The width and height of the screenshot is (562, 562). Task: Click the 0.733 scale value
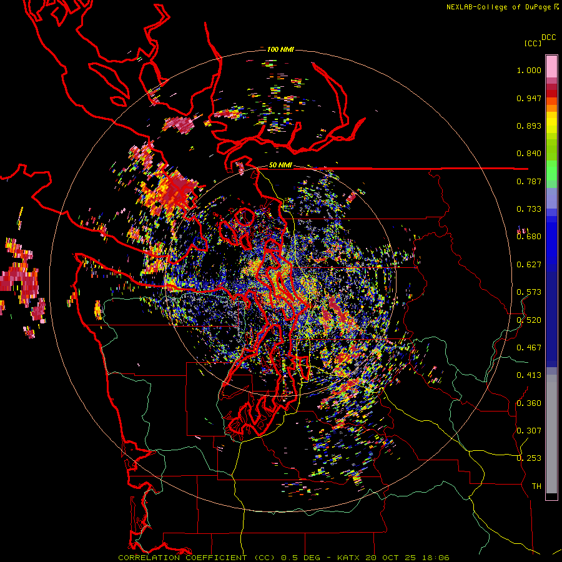tap(529, 209)
